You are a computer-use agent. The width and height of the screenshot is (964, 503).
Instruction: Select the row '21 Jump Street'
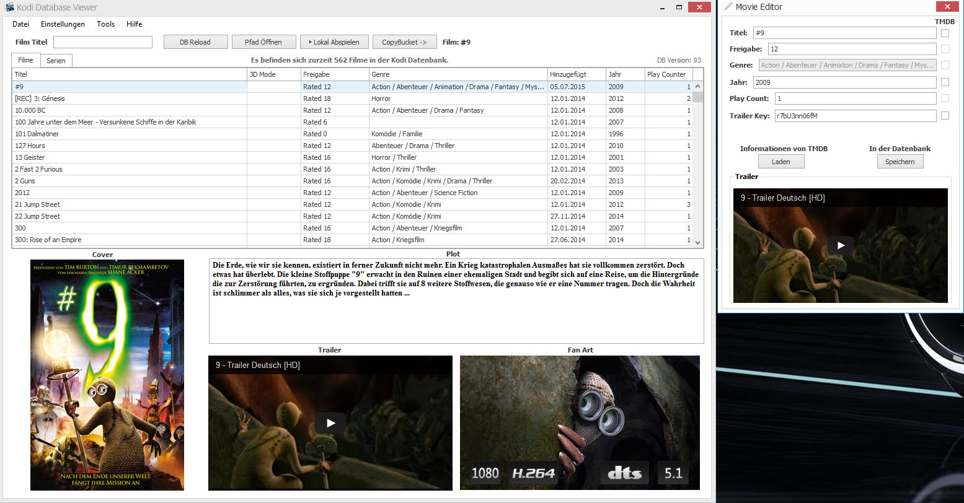352,204
